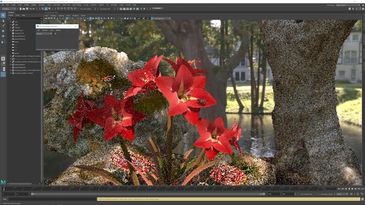Choose the Paint selection tool
Screen dimensions: 365x205
tap(3, 26)
